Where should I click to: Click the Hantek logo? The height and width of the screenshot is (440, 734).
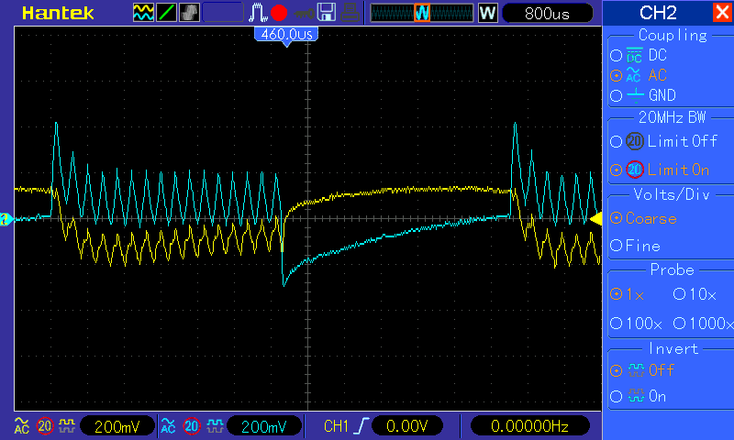(x=58, y=13)
